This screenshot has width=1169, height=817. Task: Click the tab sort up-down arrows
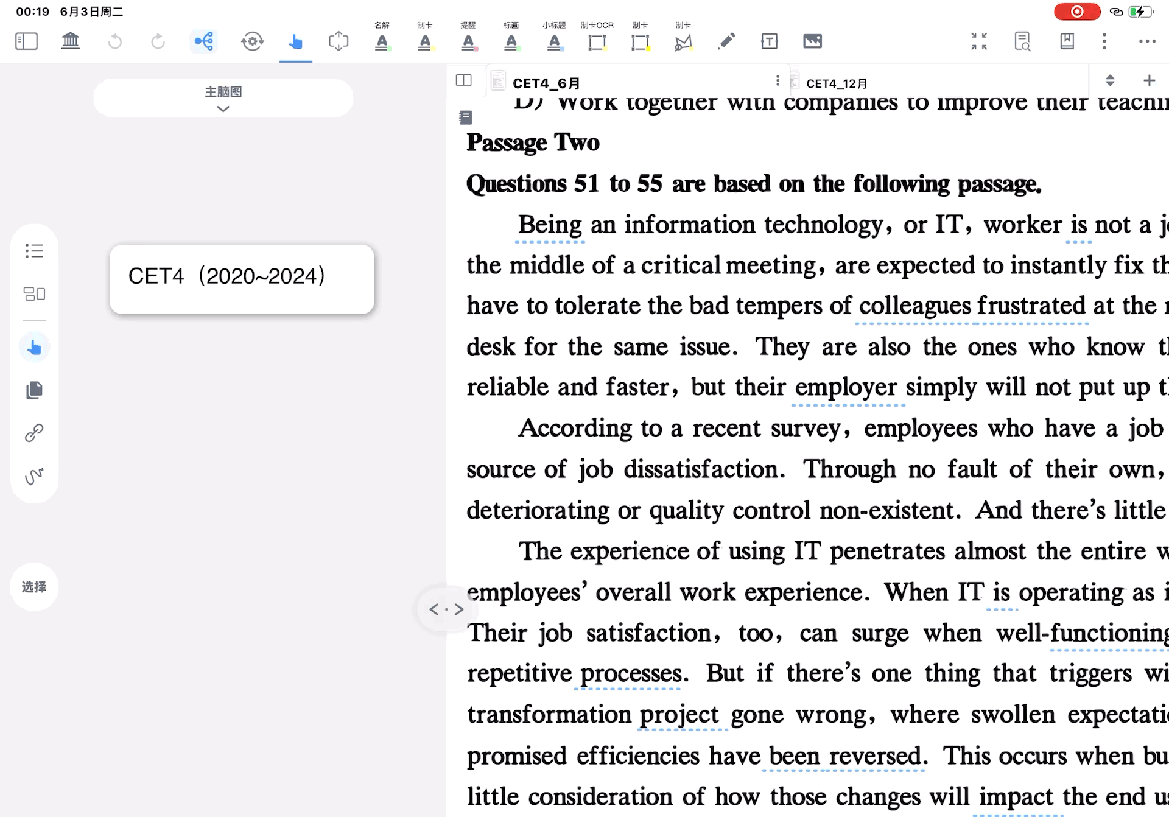(1110, 80)
